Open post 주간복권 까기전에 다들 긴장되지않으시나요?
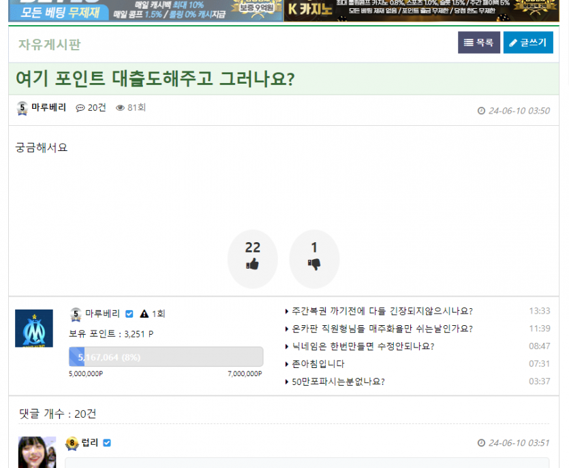The height and width of the screenshot is (468, 569). click(382, 311)
